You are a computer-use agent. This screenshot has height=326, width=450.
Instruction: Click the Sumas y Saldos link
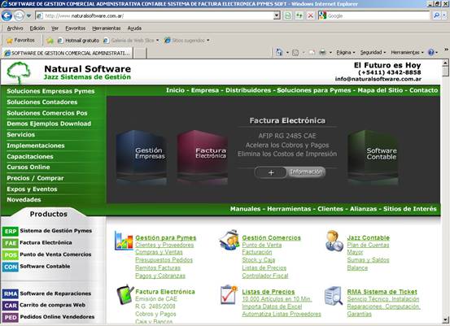tap(368, 260)
